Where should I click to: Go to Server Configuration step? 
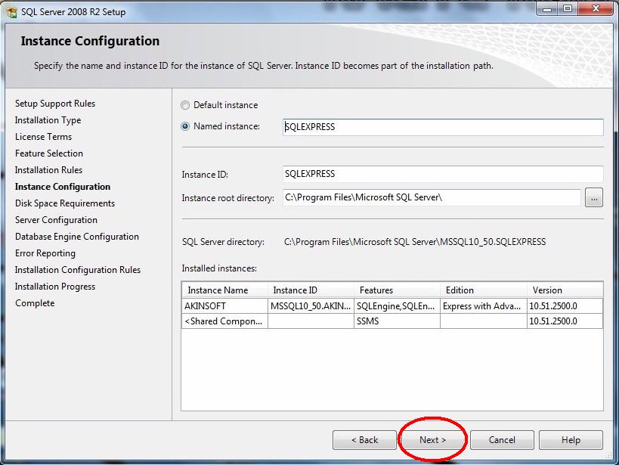click(56, 220)
